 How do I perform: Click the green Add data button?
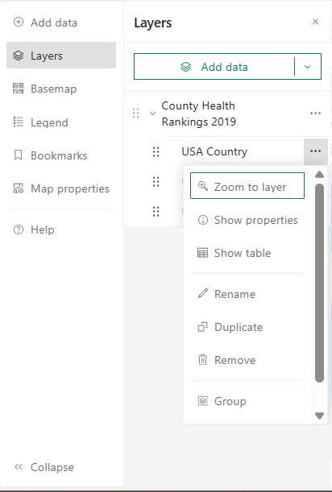point(214,67)
